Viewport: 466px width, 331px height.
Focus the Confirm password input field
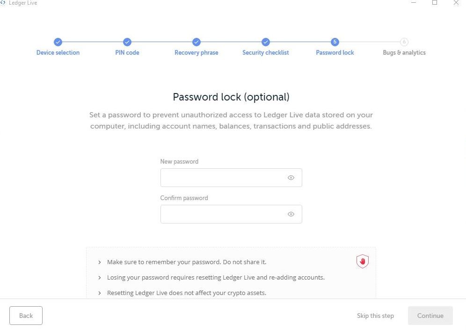pyautogui.click(x=222, y=214)
